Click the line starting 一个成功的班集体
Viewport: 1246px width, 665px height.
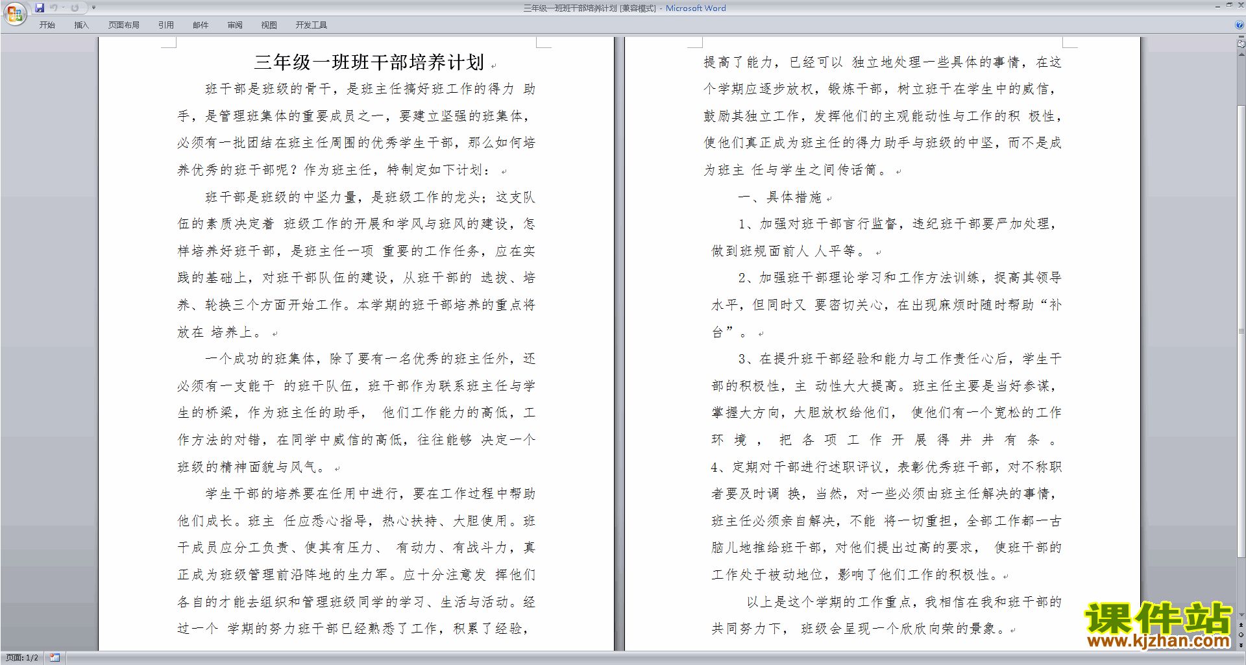tap(370, 359)
